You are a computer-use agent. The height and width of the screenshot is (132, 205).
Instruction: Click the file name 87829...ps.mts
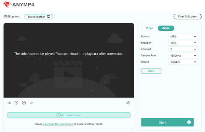12,17
